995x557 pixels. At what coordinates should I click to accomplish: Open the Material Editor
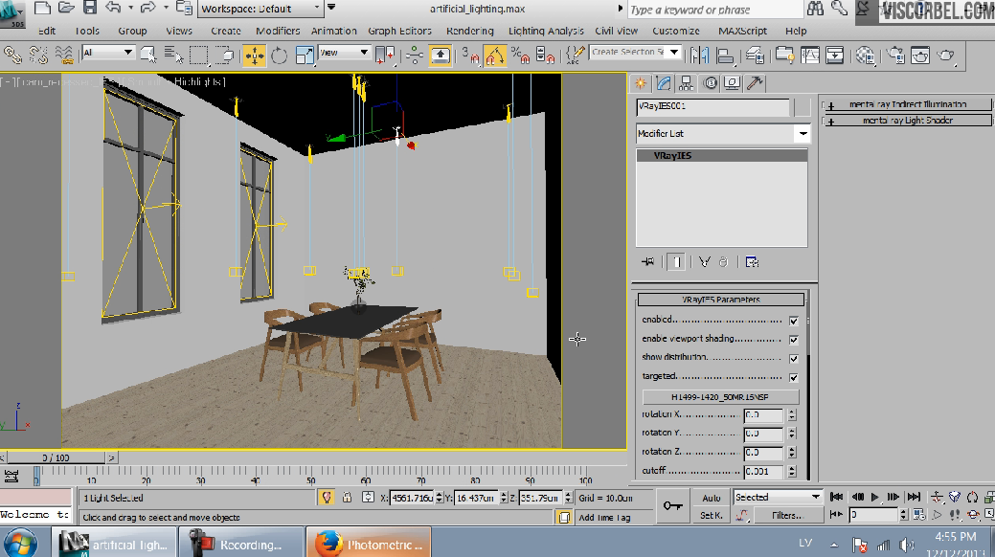(865, 56)
